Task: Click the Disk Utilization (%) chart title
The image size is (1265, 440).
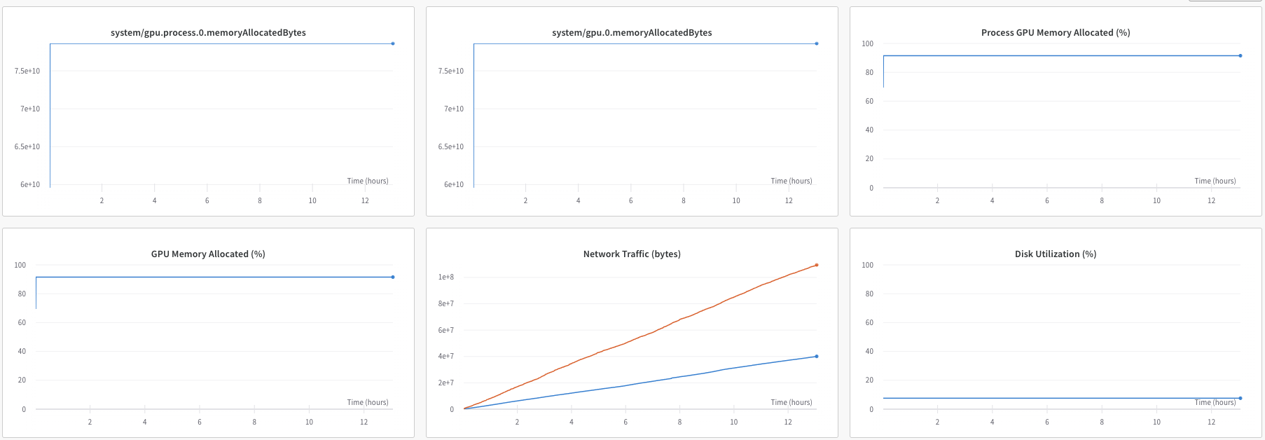Action: pyautogui.click(x=1056, y=254)
